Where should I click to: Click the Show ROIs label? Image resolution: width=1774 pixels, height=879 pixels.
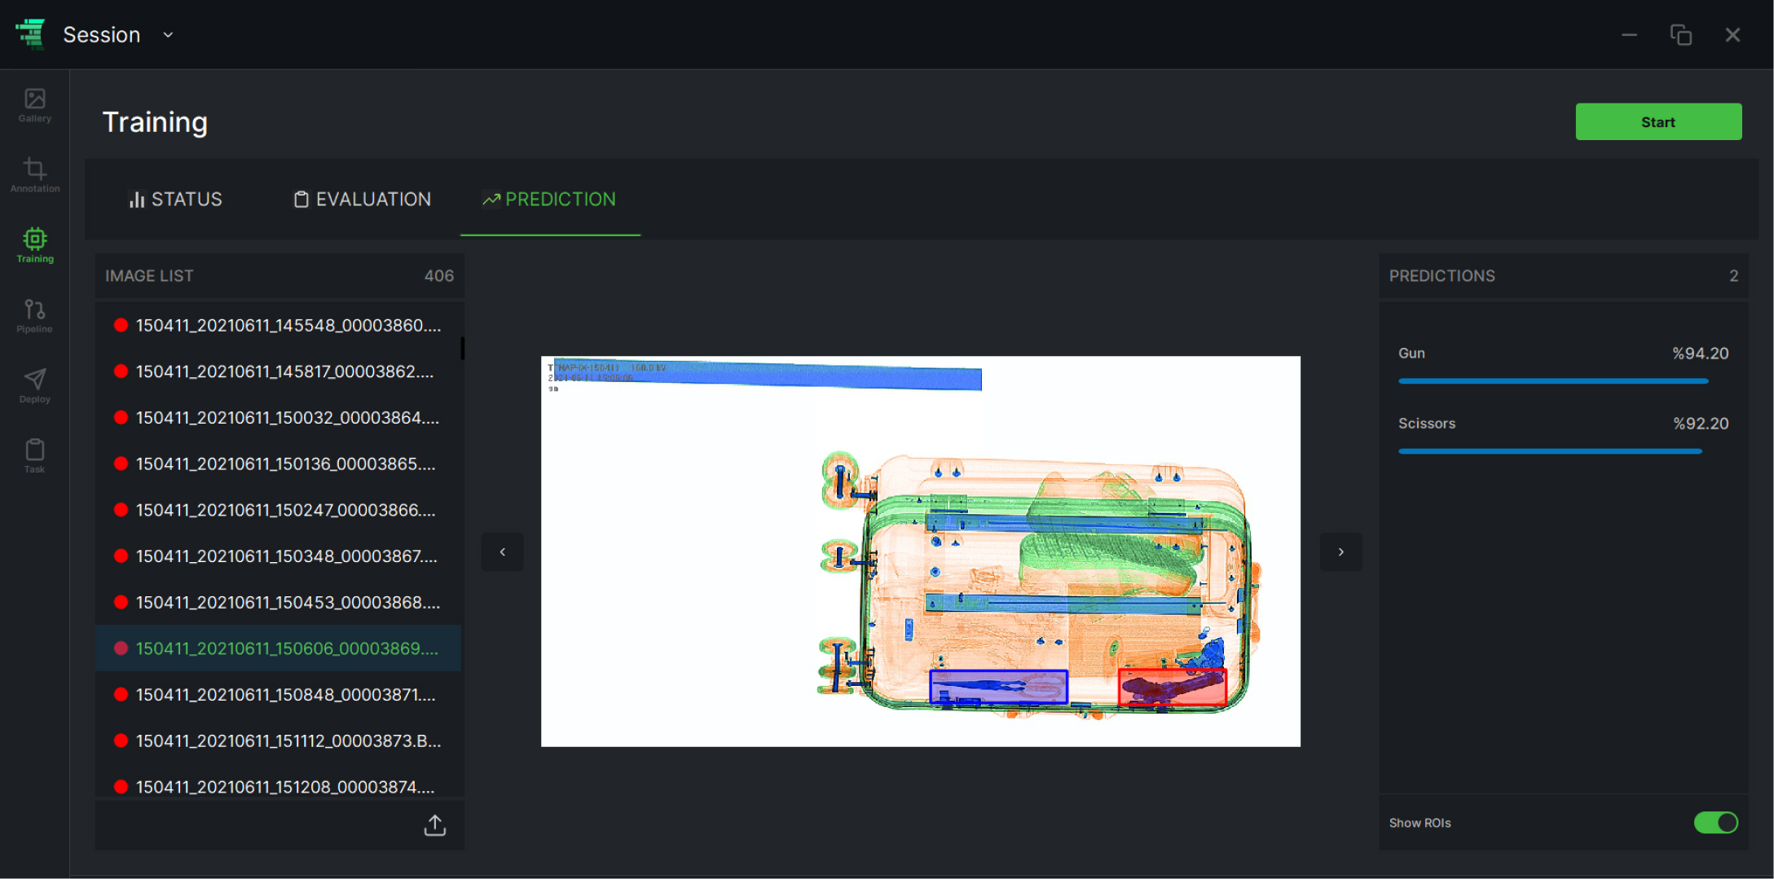coord(1420,823)
